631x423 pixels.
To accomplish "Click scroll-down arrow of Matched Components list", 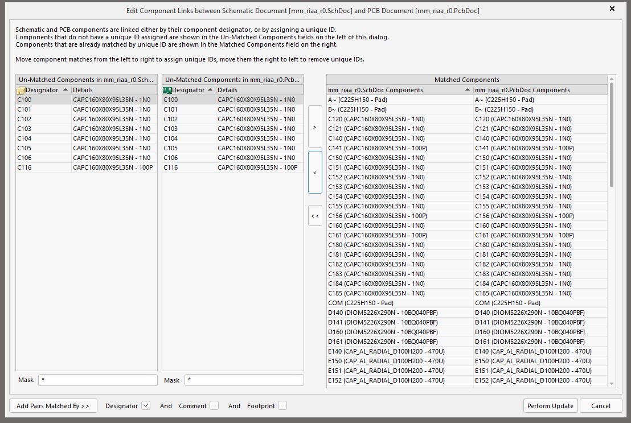I will (x=612, y=384).
